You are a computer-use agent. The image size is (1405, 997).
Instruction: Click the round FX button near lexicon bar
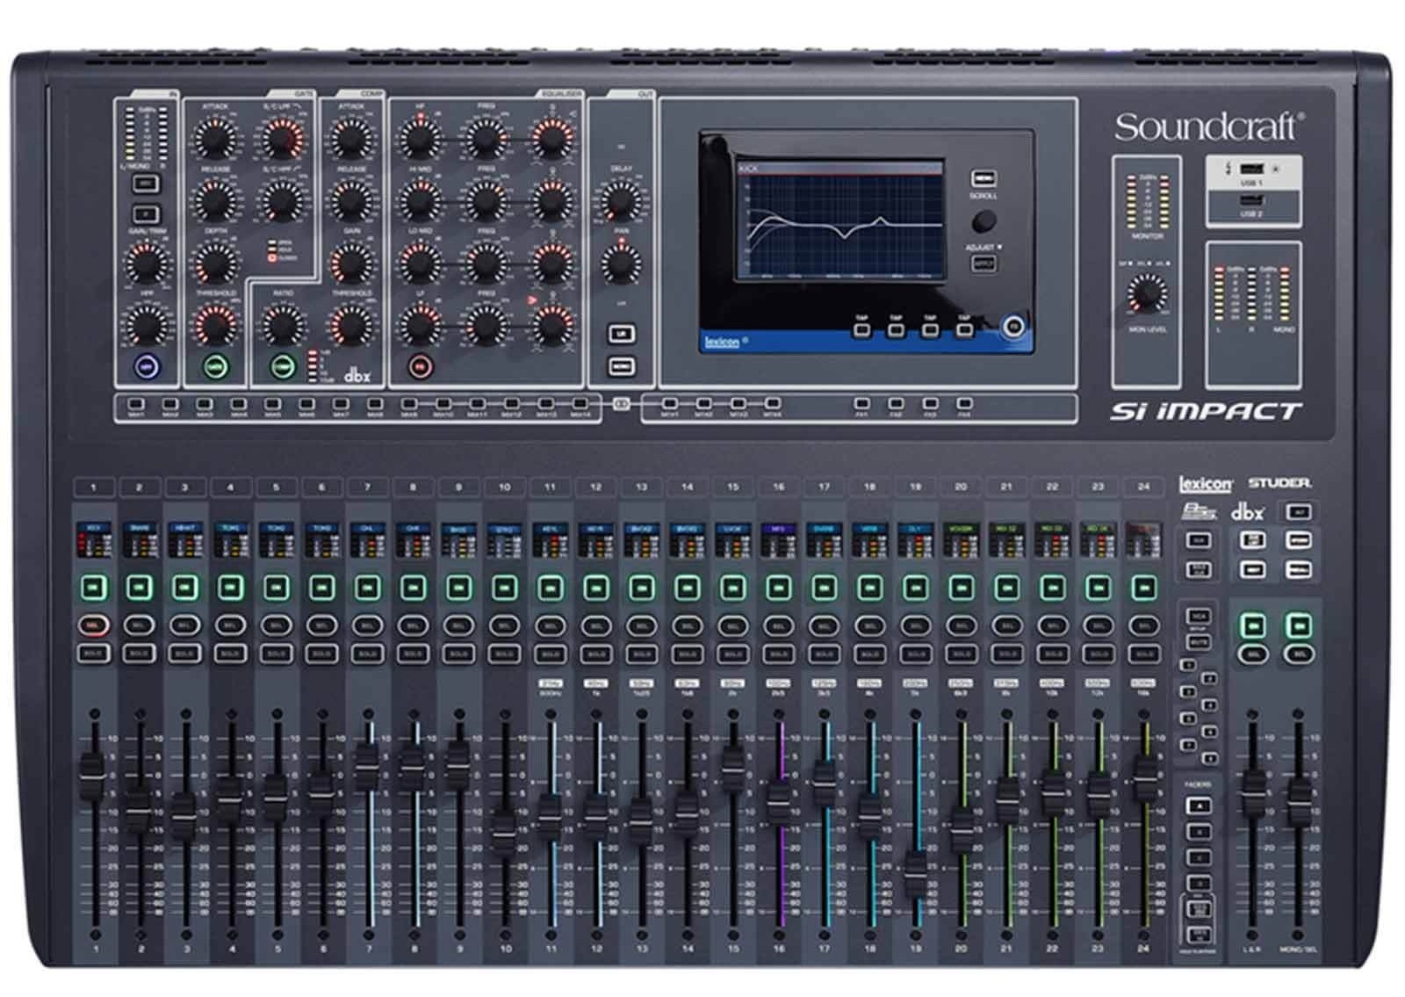[x=1013, y=327]
